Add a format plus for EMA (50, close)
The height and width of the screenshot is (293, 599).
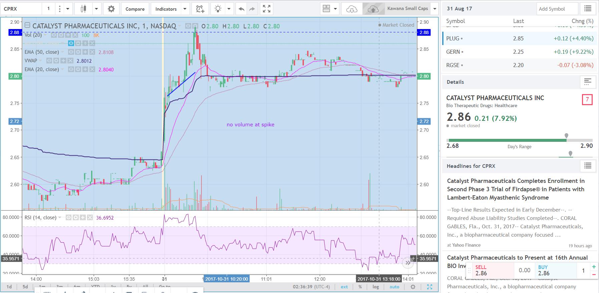(x=85, y=52)
